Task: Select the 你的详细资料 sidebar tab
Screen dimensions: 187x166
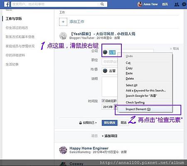Action: pyautogui.click(x=15, y=55)
